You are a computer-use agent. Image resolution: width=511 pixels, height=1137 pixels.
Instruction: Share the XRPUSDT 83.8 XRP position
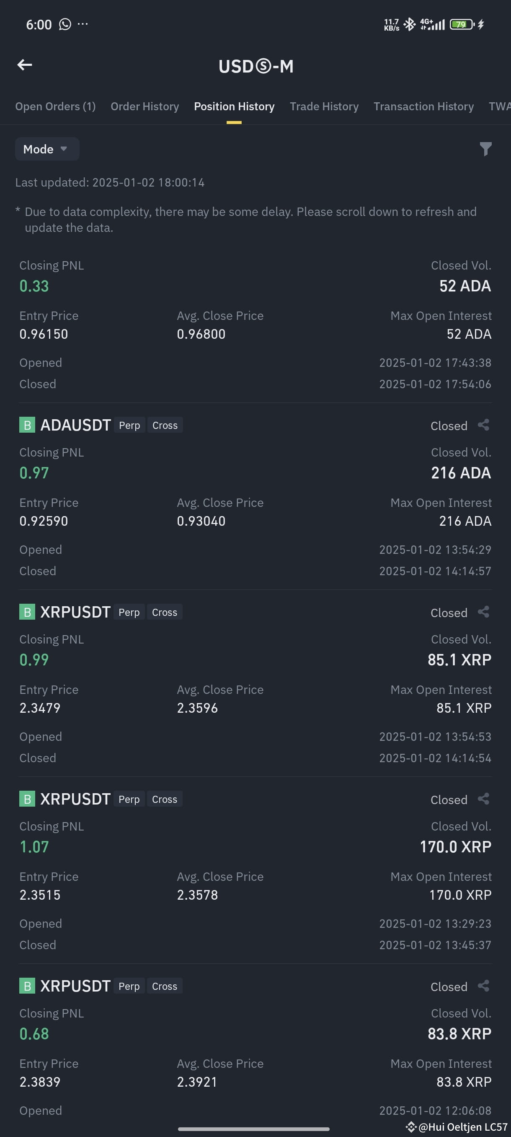tap(484, 986)
